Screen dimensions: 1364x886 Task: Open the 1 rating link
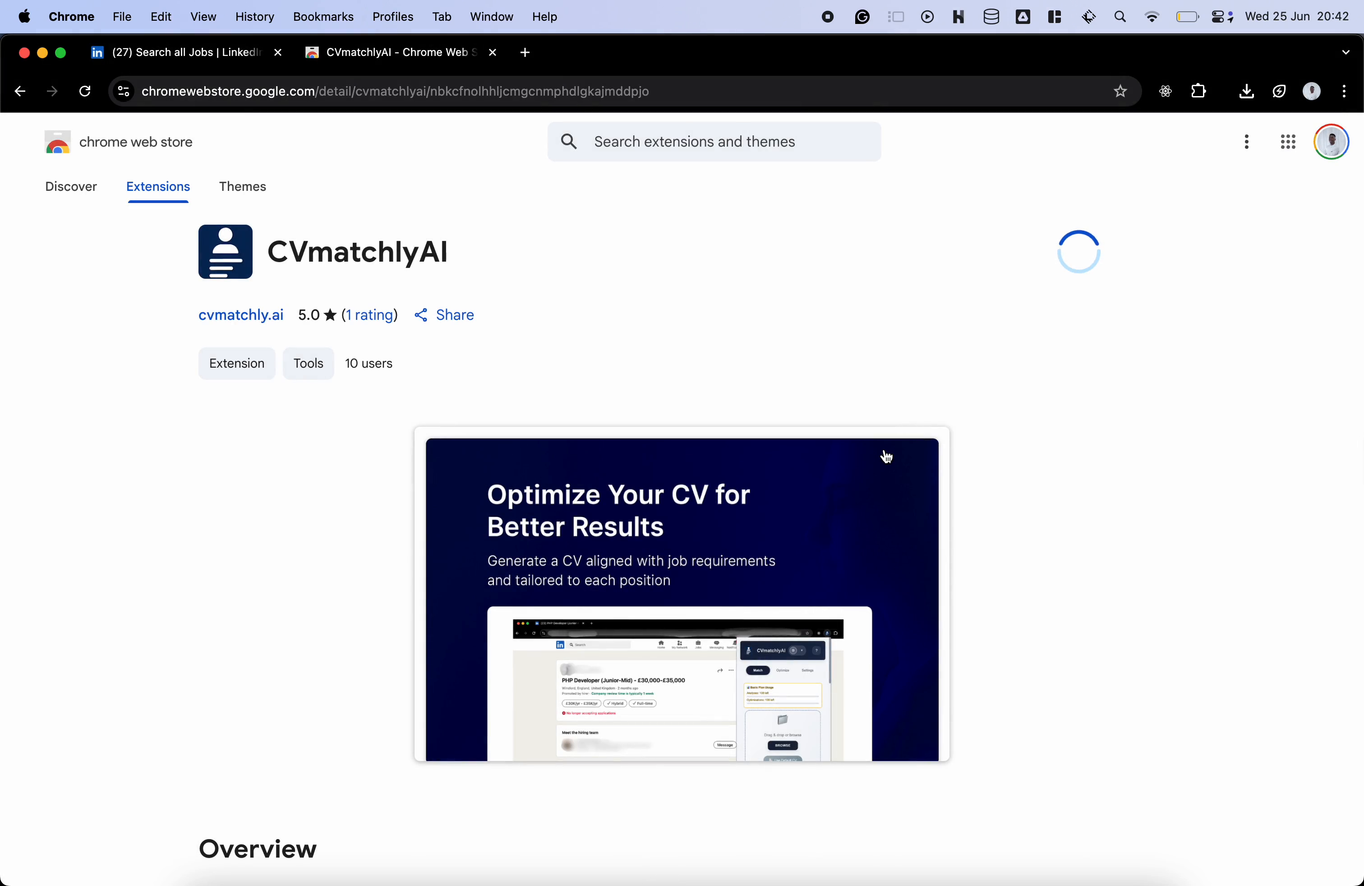(370, 315)
